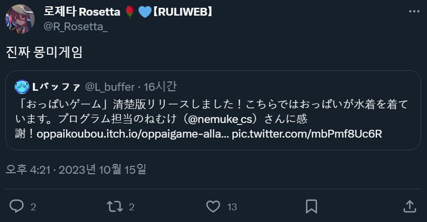This screenshot has width=427, height=222.
Task: Click the display name 로제타 Rosetta
Action: (88, 11)
